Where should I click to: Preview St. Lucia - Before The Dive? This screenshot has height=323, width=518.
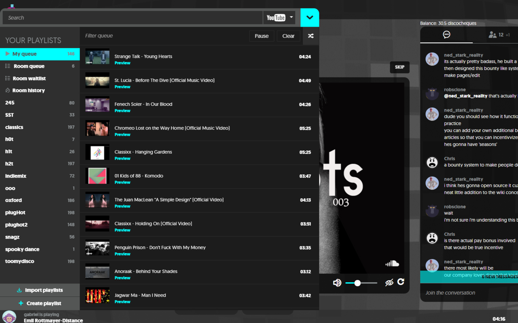point(122,87)
